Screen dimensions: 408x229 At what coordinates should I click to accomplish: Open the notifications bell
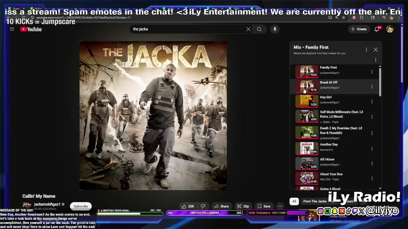tap(377, 29)
